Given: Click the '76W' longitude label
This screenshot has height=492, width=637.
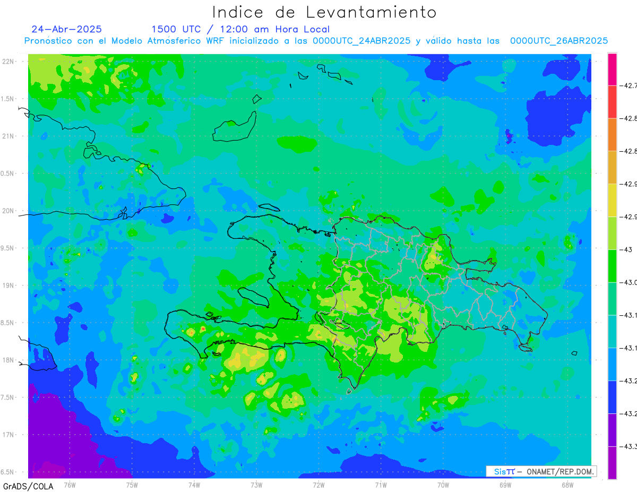Looking at the screenshot, I should coord(70,485).
